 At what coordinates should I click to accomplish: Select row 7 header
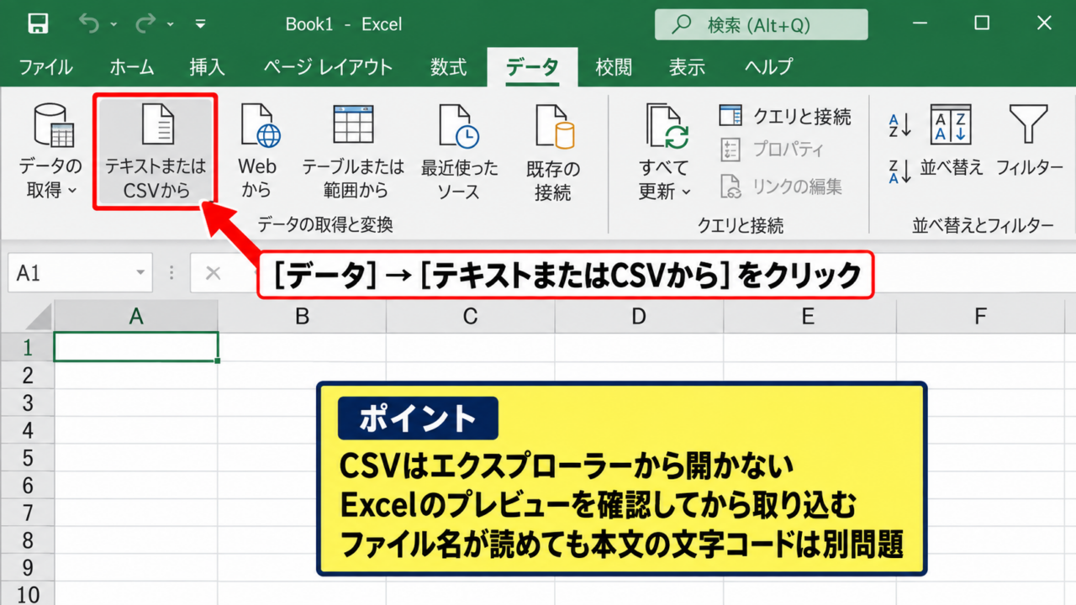point(27,513)
